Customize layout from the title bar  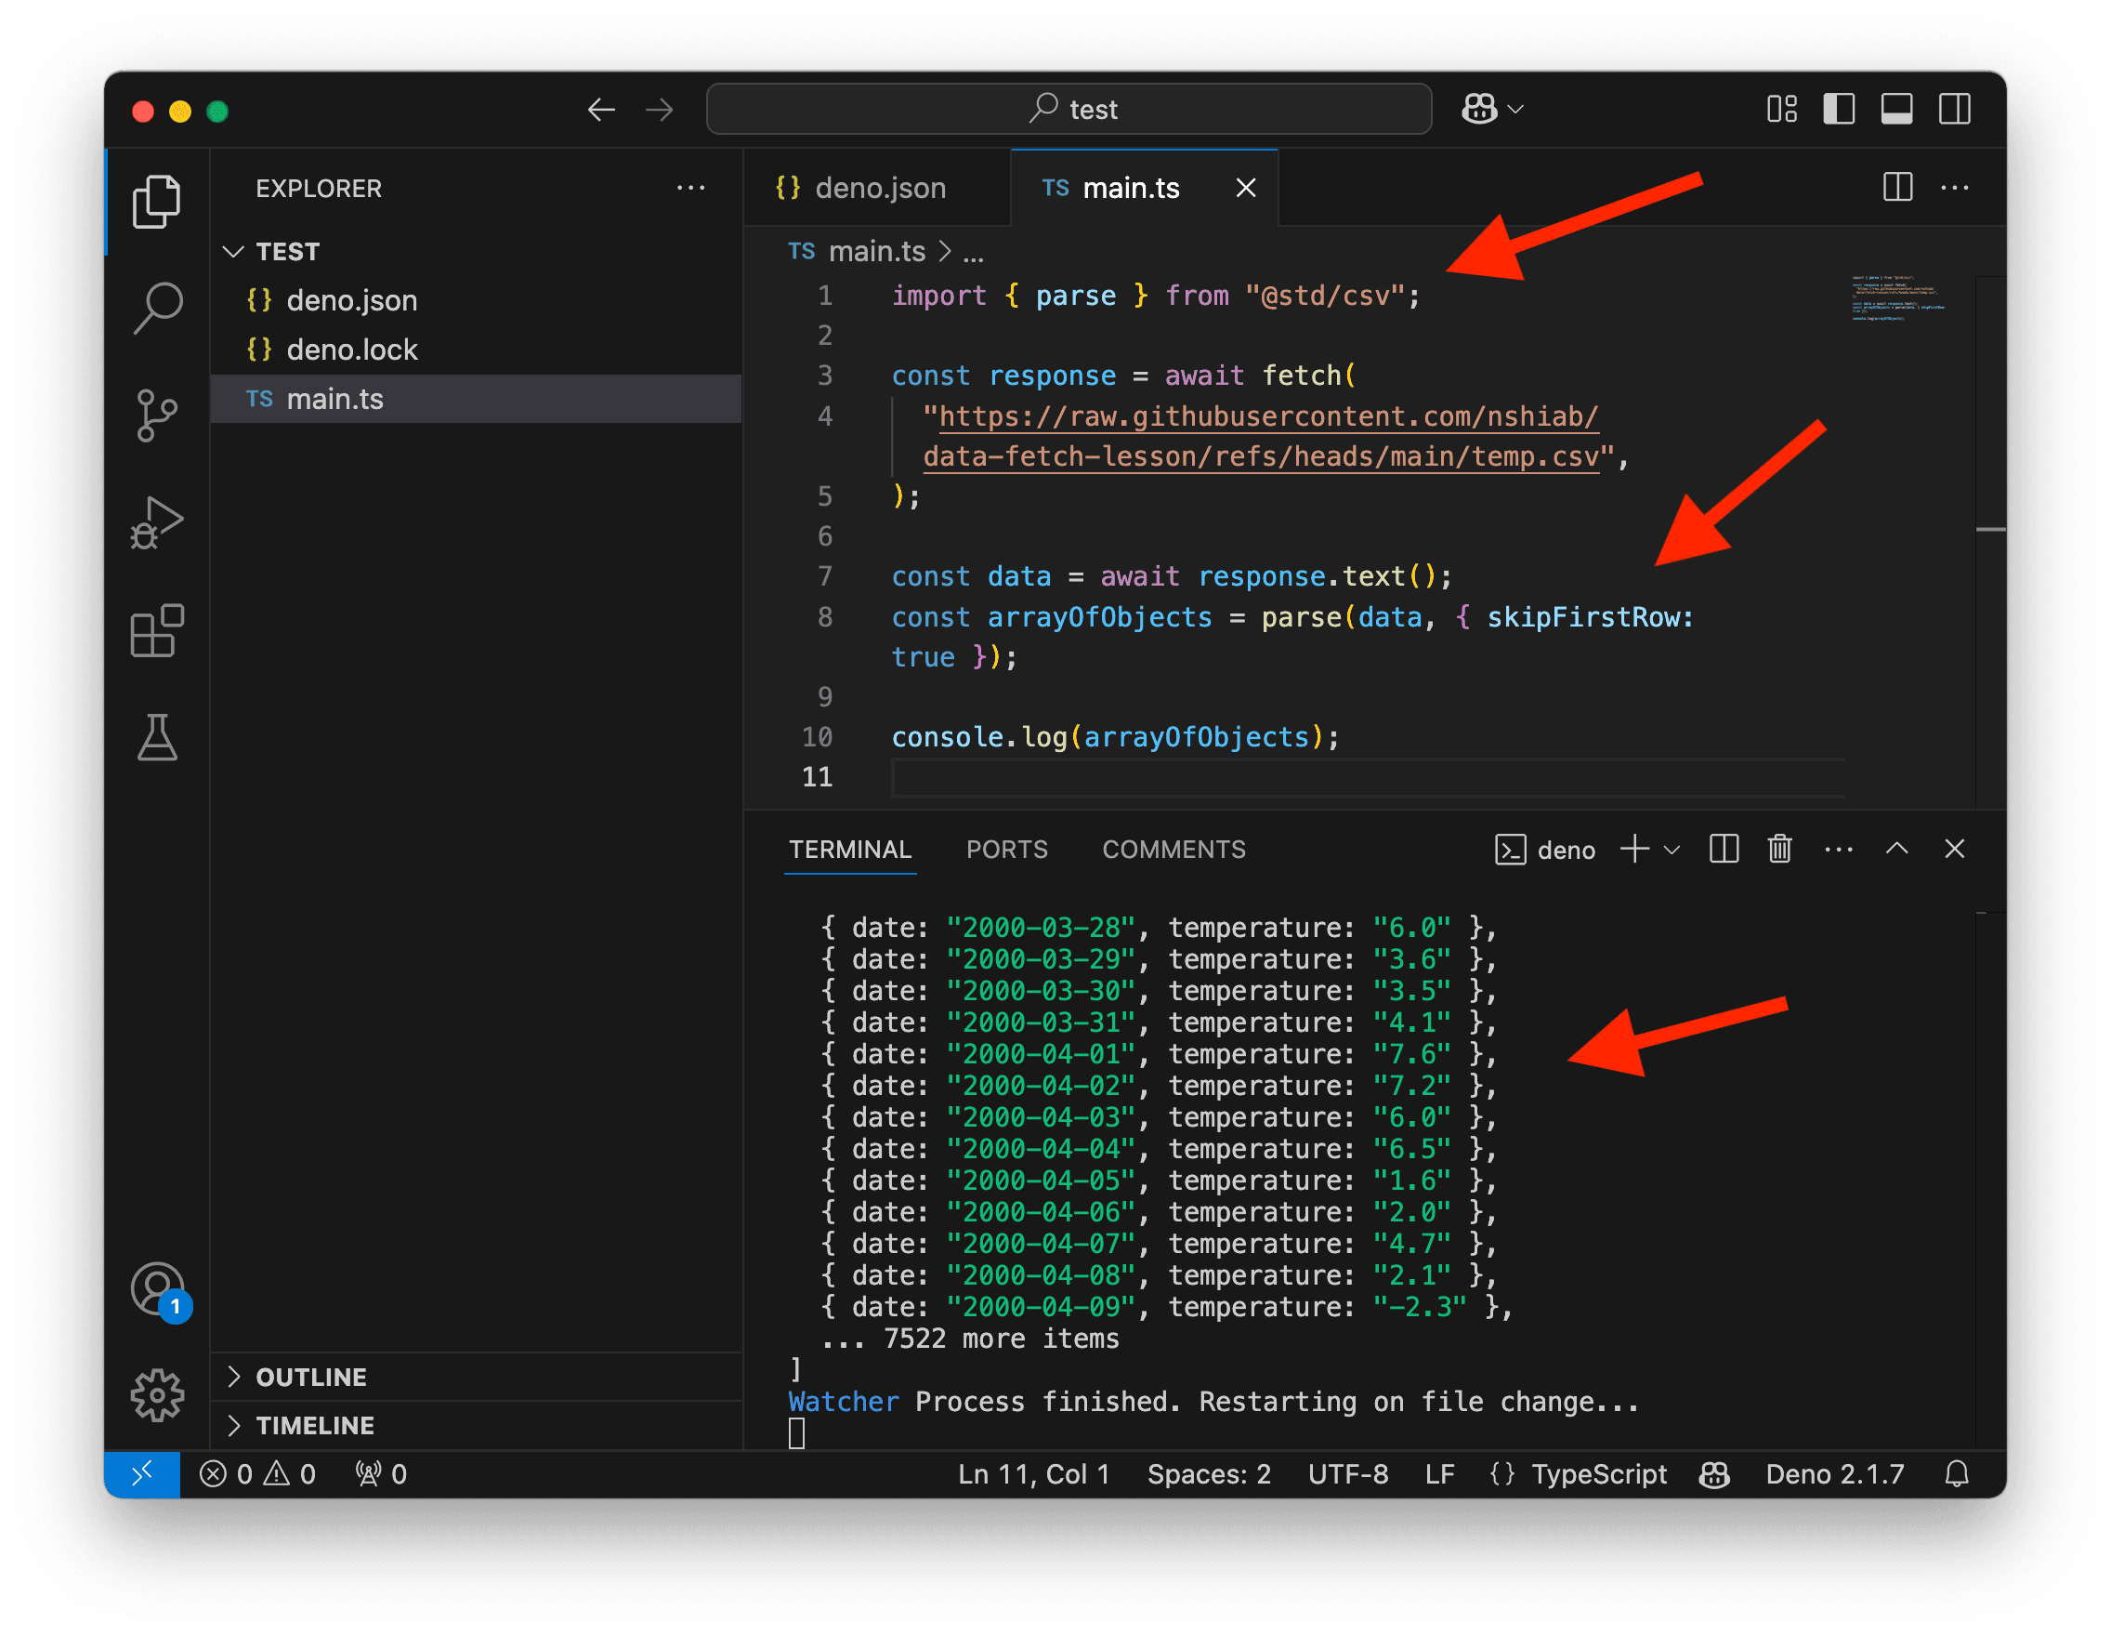click(x=1781, y=110)
